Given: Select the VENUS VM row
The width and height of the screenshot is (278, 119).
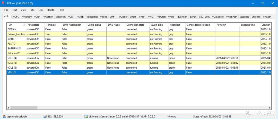Looking at the screenshot, I should 139,72.
